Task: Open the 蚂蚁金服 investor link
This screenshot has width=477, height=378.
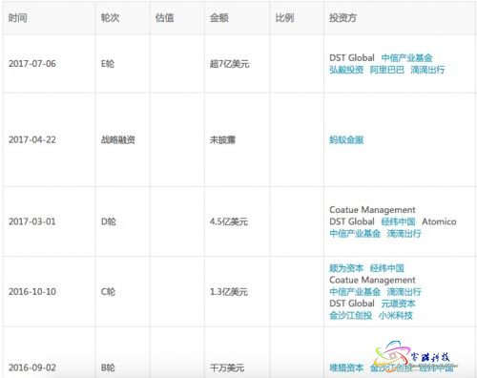Action: click(x=346, y=139)
